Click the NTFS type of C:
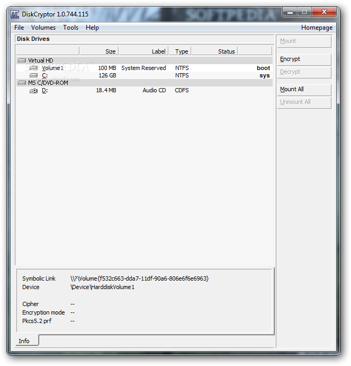Image resolution: width=351 pixels, height=366 pixels. pos(182,75)
